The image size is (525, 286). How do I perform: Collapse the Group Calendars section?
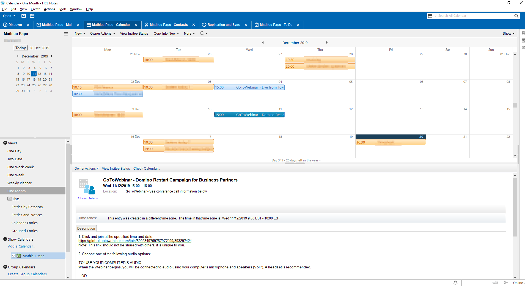coord(5,267)
